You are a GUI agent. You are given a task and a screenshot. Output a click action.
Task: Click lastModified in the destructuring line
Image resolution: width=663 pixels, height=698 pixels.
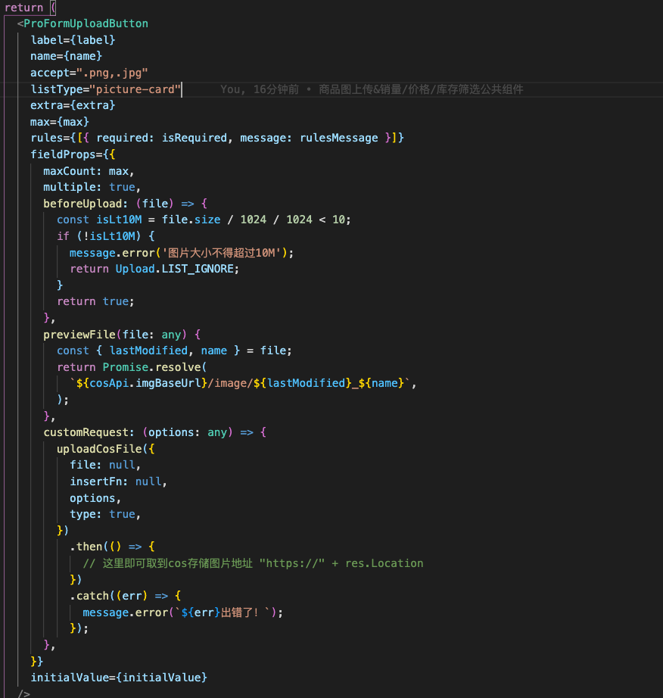148,351
